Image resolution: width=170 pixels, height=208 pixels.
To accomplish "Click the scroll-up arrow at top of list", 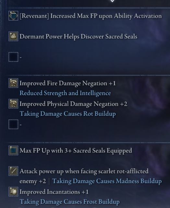I will [112, 1].
